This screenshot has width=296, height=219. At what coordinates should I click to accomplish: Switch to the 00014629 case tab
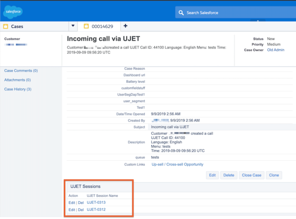[102, 26]
